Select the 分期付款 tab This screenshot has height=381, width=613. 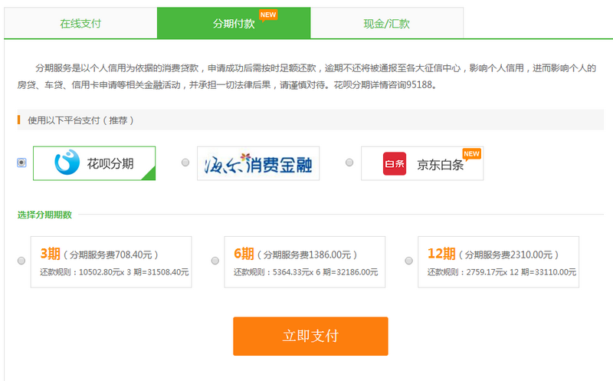click(233, 24)
